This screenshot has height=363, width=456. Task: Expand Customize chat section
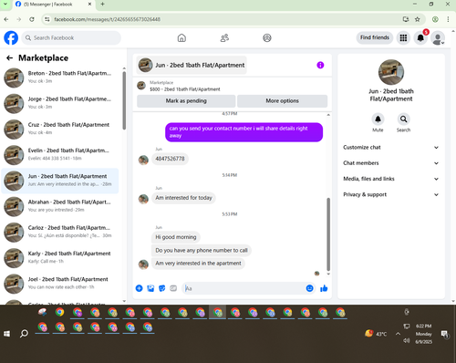(x=391, y=148)
